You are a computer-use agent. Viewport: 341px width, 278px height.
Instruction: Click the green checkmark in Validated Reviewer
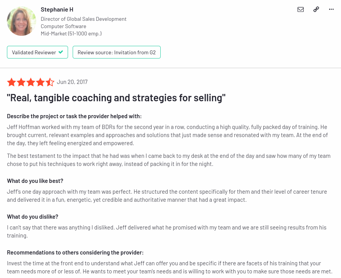coord(61,52)
